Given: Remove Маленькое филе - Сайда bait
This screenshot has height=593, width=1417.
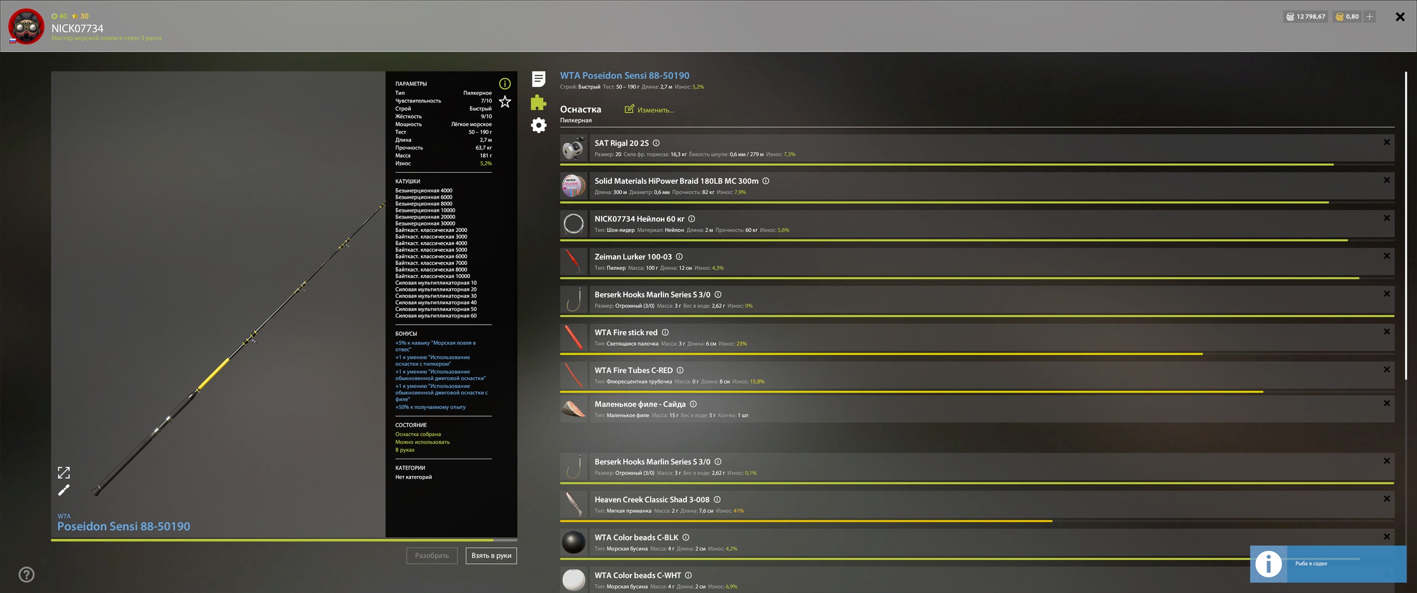Looking at the screenshot, I should 1387,403.
